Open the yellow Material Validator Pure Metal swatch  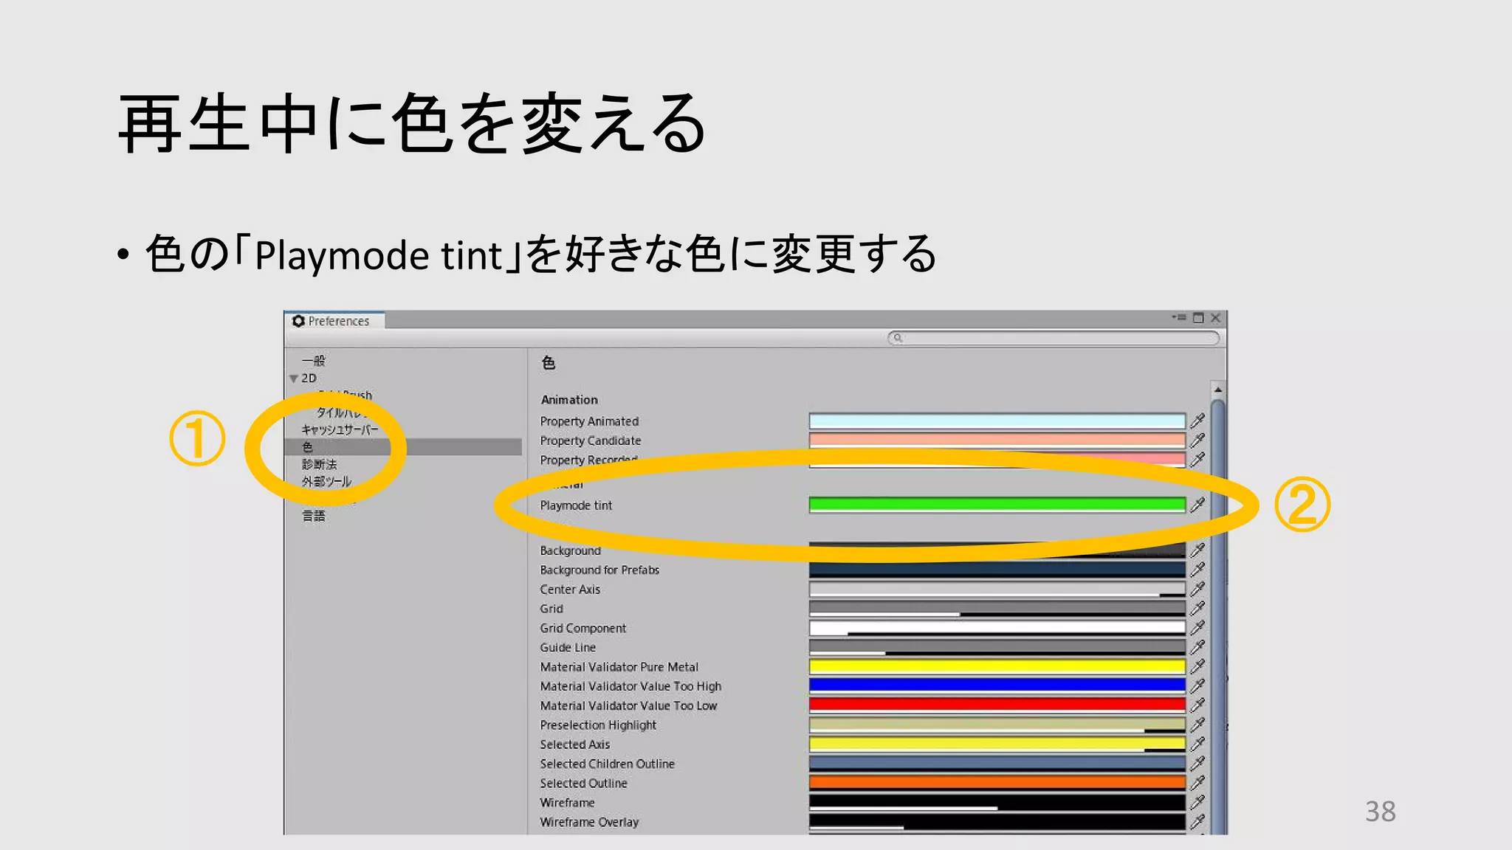tap(997, 667)
